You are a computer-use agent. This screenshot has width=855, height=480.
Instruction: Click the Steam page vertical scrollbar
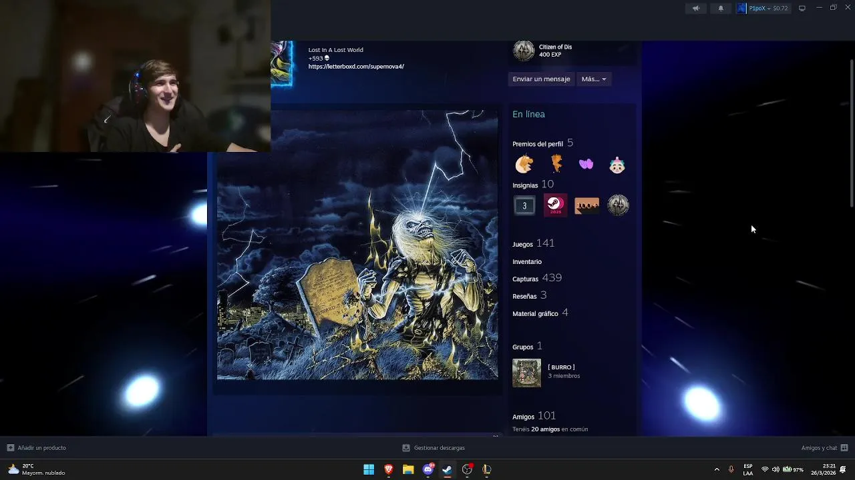pyautogui.click(x=851, y=133)
